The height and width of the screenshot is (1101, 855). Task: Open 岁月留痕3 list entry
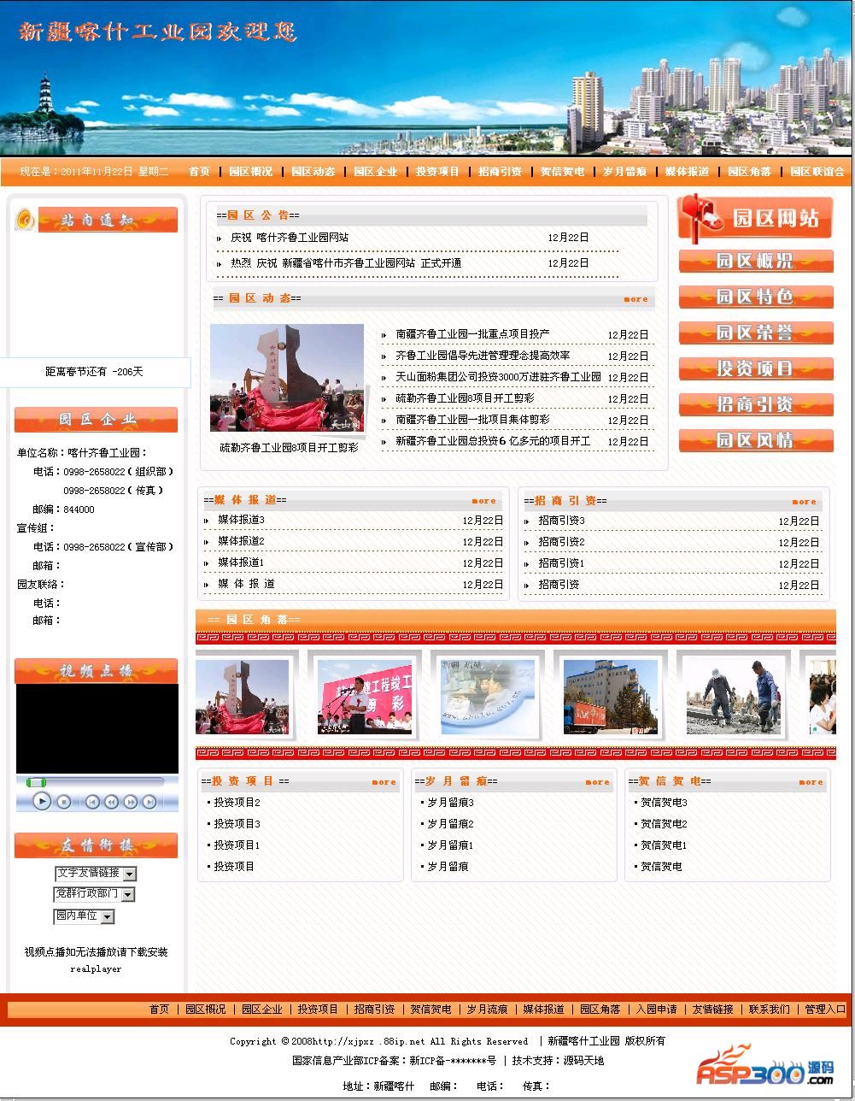click(x=450, y=803)
